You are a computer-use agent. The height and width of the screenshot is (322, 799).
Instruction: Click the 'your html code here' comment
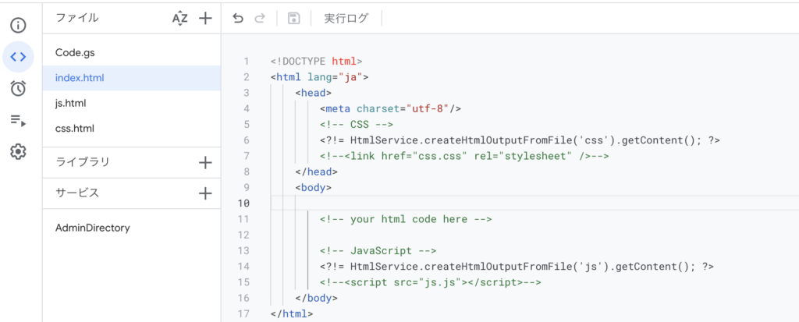point(406,220)
